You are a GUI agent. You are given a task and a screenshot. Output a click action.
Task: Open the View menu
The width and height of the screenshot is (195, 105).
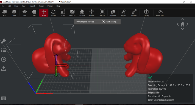(x=24, y=6)
